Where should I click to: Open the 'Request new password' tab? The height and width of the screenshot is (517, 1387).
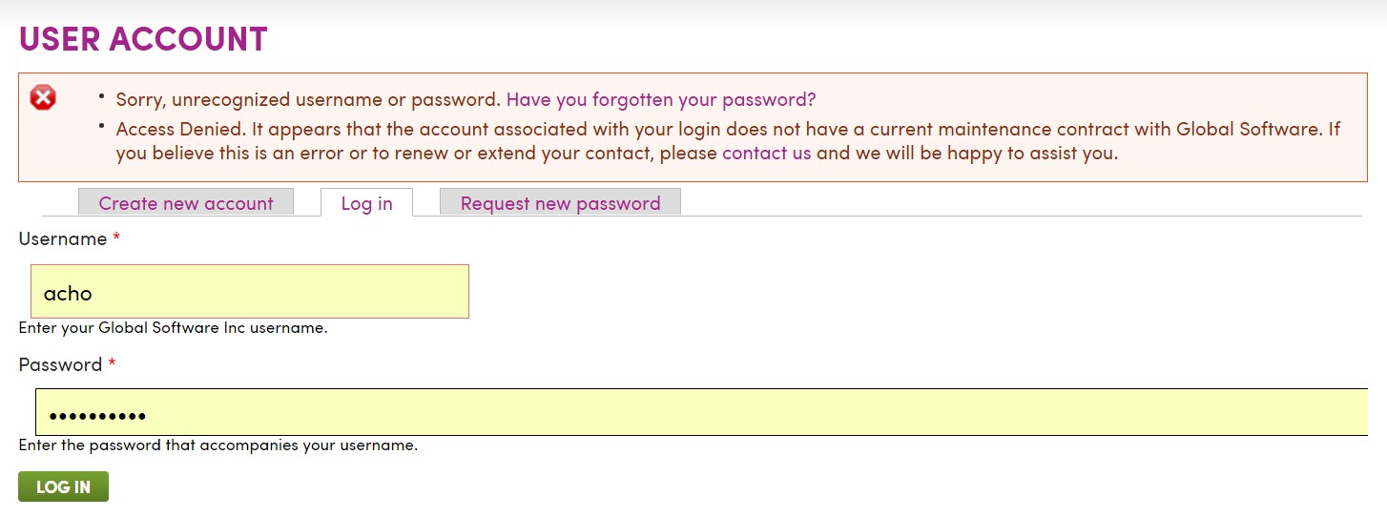pyautogui.click(x=560, y=202)
